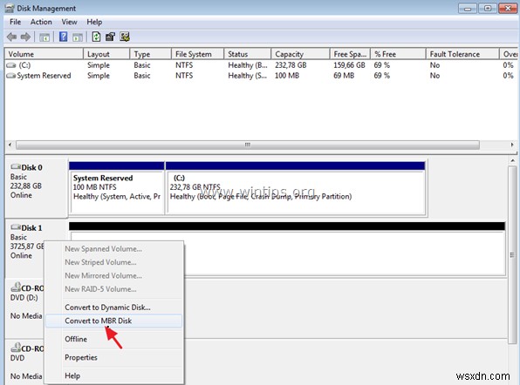The height and width of the screenshot is (385, 520).
Task: Click the horizontal scrollbar left arrow
Action: point(10,145)
